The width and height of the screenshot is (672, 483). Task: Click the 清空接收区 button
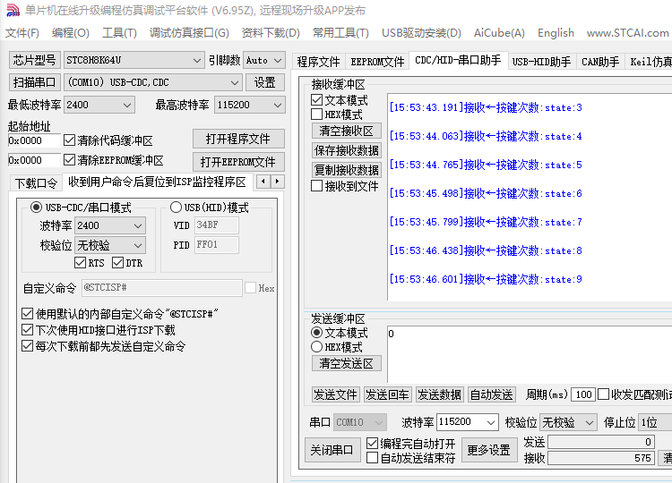click(346, 131)
